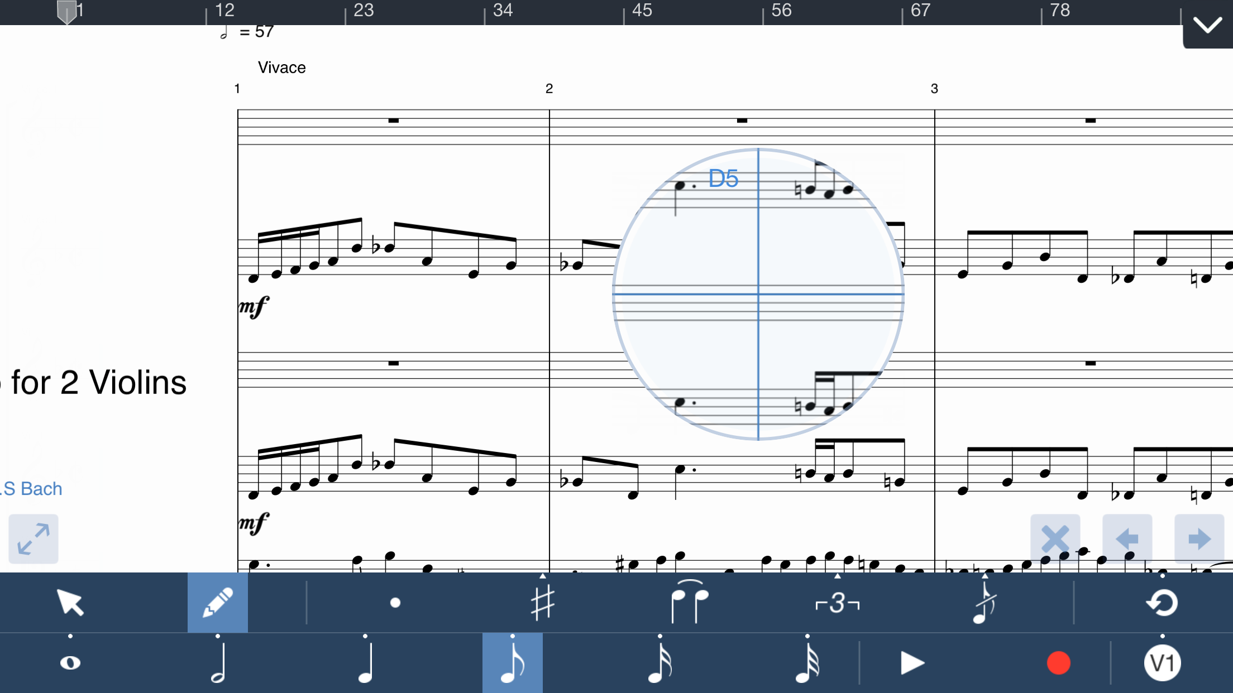Viewport: 1233px width, 693px height.
Task: Open the grace note options
Action: coord(985,603)
